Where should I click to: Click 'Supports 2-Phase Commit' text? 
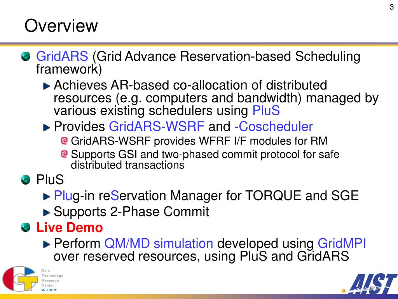[131, 211]
